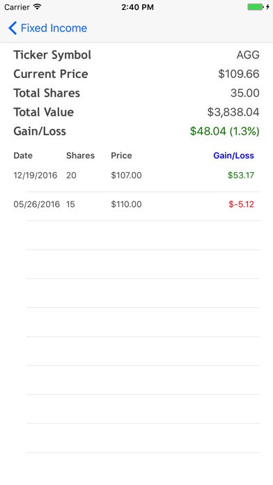
Task: Open the 12/19/2016 purchase row
Action: click(136, 177)
